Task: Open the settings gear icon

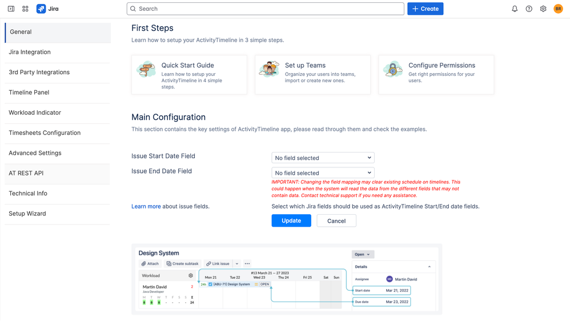Action: tap(543, 9)
